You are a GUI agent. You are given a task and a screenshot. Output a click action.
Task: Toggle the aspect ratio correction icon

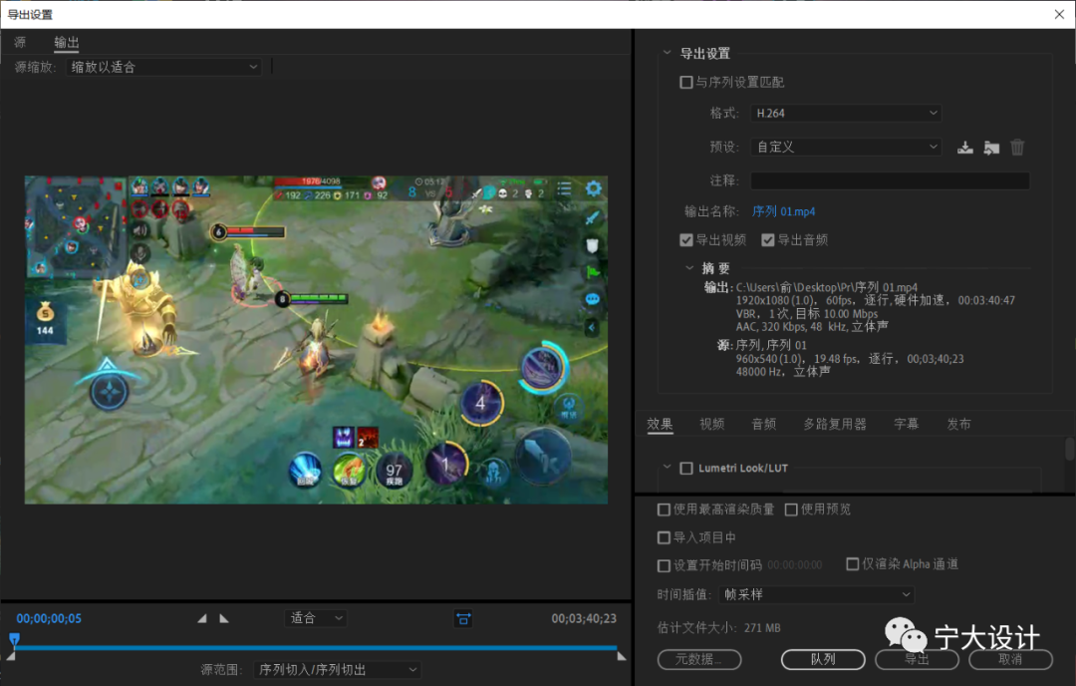coord(463,619)
